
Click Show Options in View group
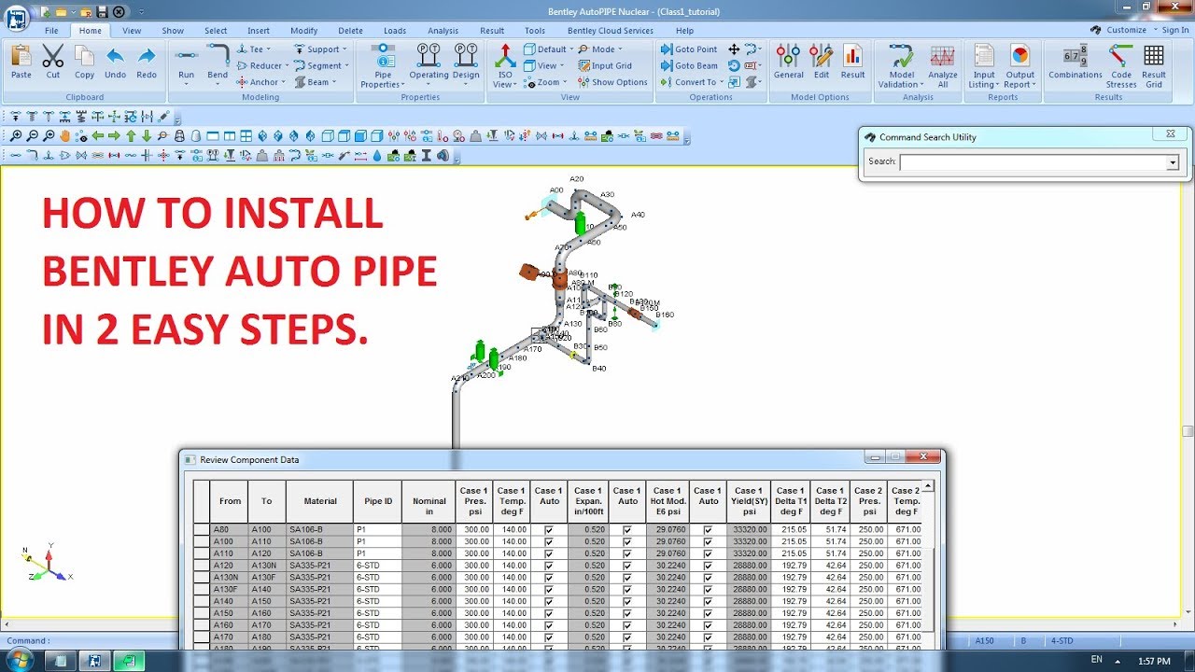[x=612, y=82]
